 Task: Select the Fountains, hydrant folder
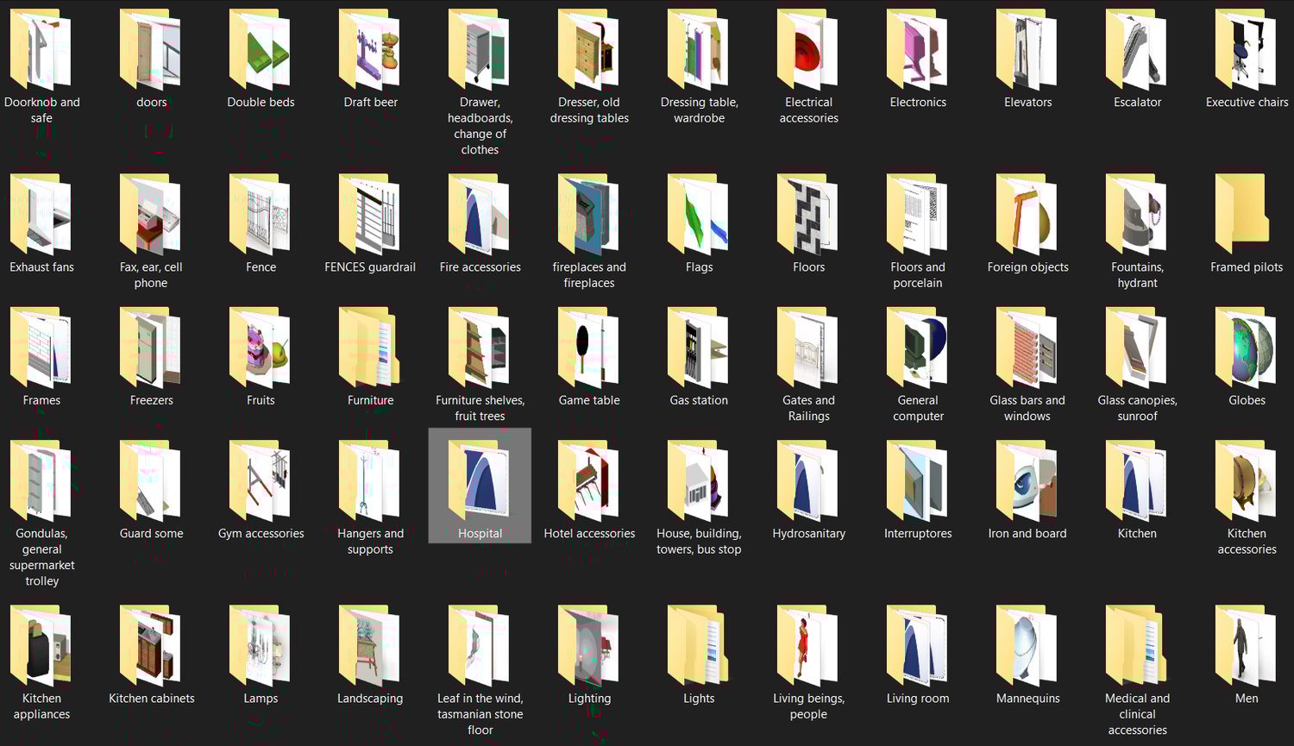coord(1137,214)
